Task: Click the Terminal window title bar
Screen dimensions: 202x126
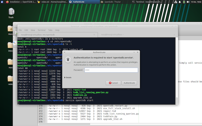Action: coord(94,27)
